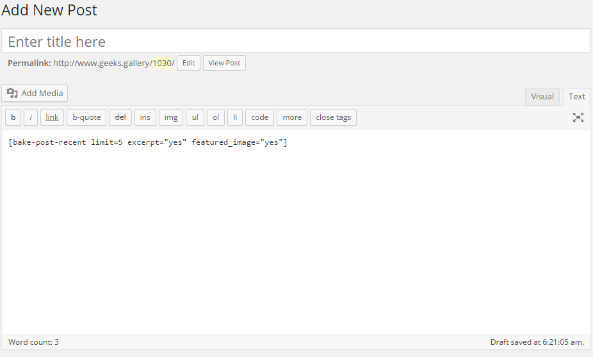Viewport: 593px width, 357px height.
Task: Insert bold tag with b button
Action: (13, 117)
